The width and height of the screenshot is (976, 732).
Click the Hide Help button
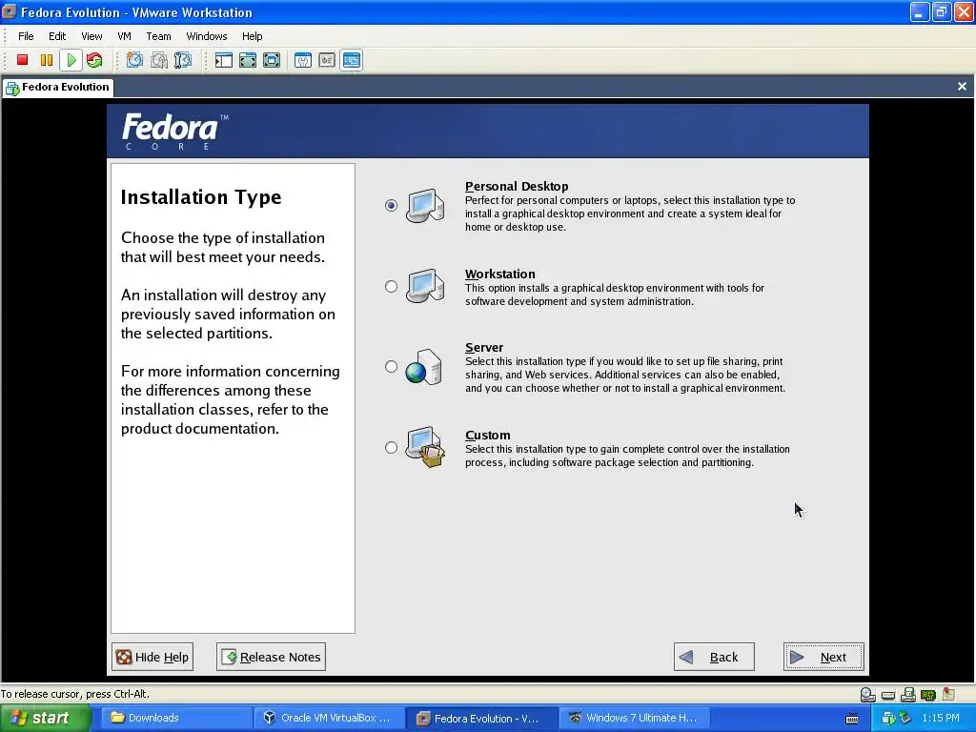click(x=152, y=657)
